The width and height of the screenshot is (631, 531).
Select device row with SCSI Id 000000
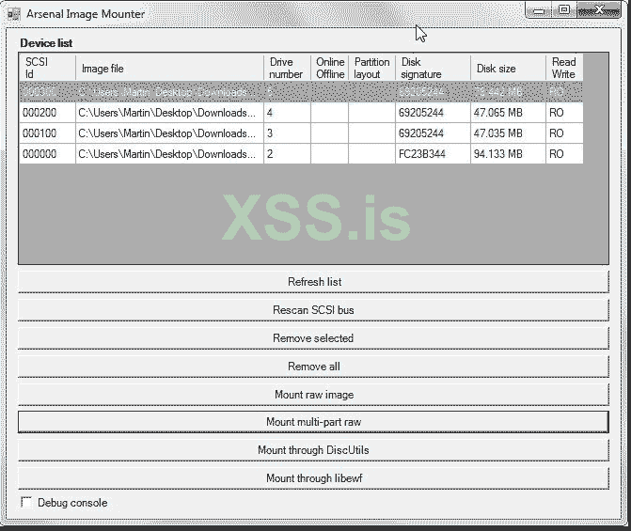coord(301,154)
